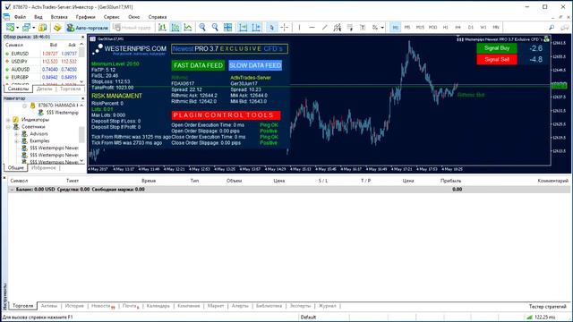Select the M30 timeframe button
Viewport: 573px width, 322px height.
point(432,28)
